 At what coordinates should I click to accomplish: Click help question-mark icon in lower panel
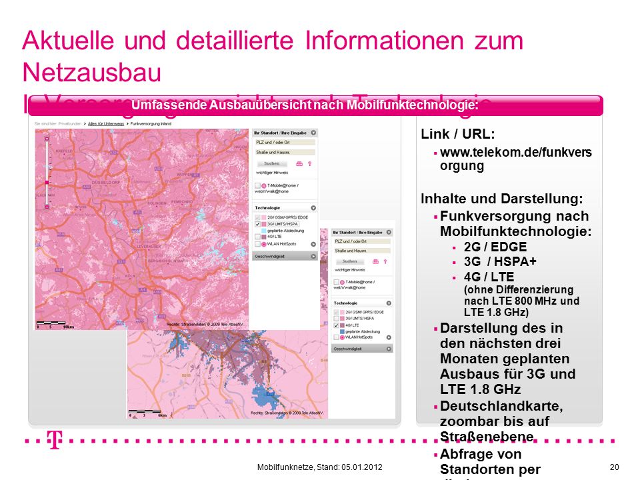pyautogui.click(x=385, y=261)
